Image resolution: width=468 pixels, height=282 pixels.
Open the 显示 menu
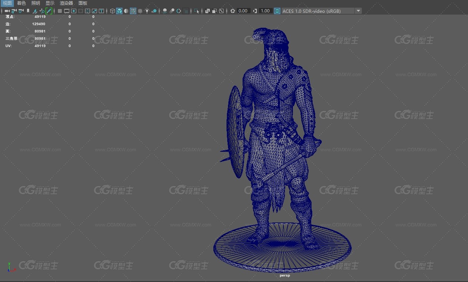[50, 3]
